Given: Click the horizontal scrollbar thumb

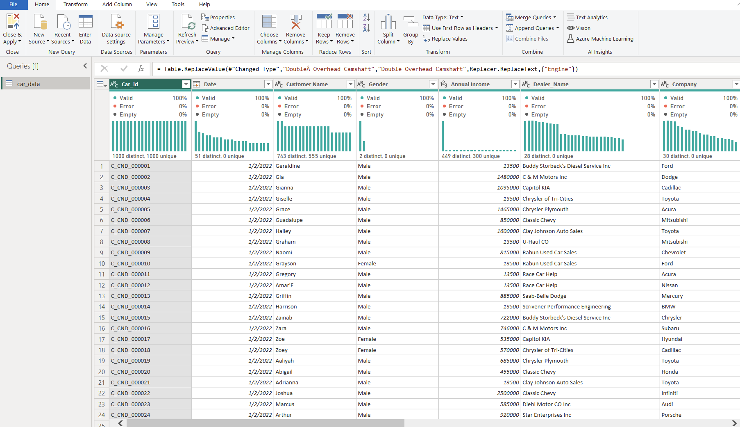Looking at the screenshot, I should point(266,423).
